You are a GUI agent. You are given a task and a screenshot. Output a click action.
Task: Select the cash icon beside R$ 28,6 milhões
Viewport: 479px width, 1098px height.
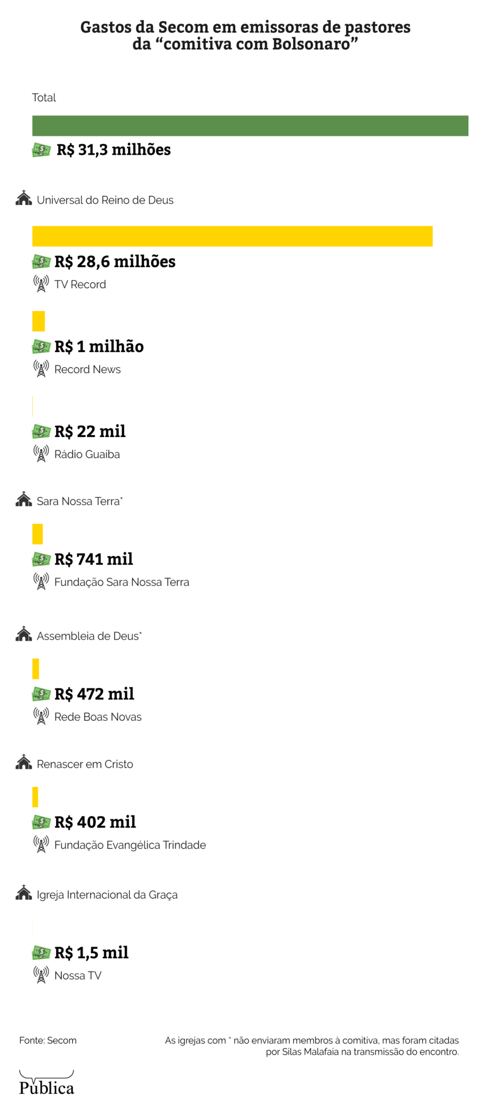[41, 261]
